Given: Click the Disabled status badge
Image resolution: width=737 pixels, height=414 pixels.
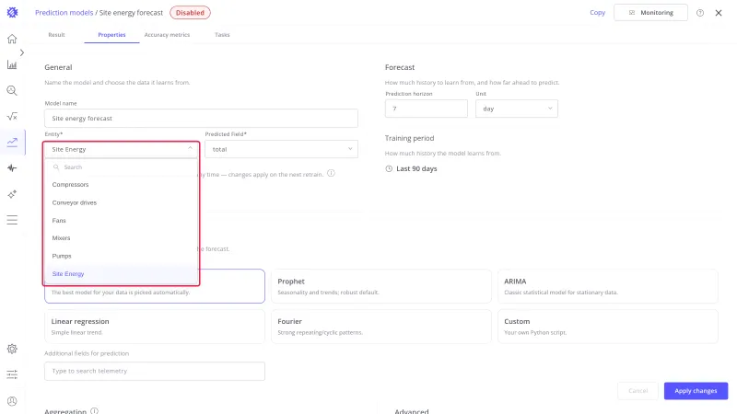Looking at the screenshot, I should click(x=190, y=13).
